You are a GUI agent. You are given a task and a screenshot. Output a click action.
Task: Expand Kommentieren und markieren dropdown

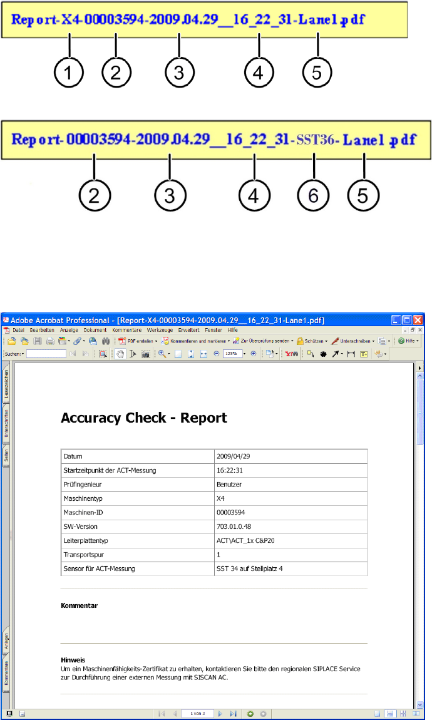[229, 341]
